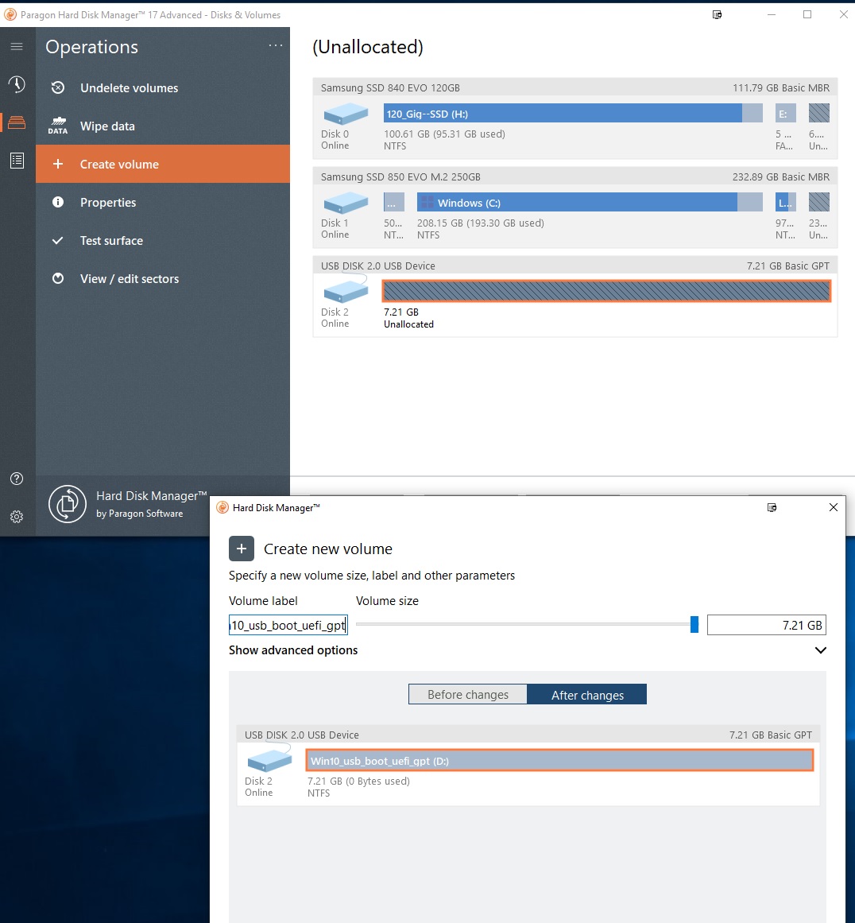Open the Operations more options ellipsis
Viewport: 855px width, 923px height.
276,46
